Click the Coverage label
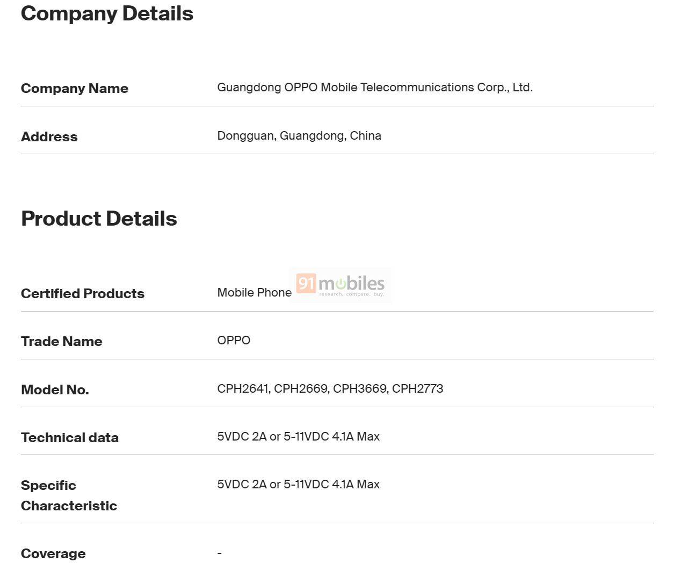681x570 pixels. (x=53, y=554)
